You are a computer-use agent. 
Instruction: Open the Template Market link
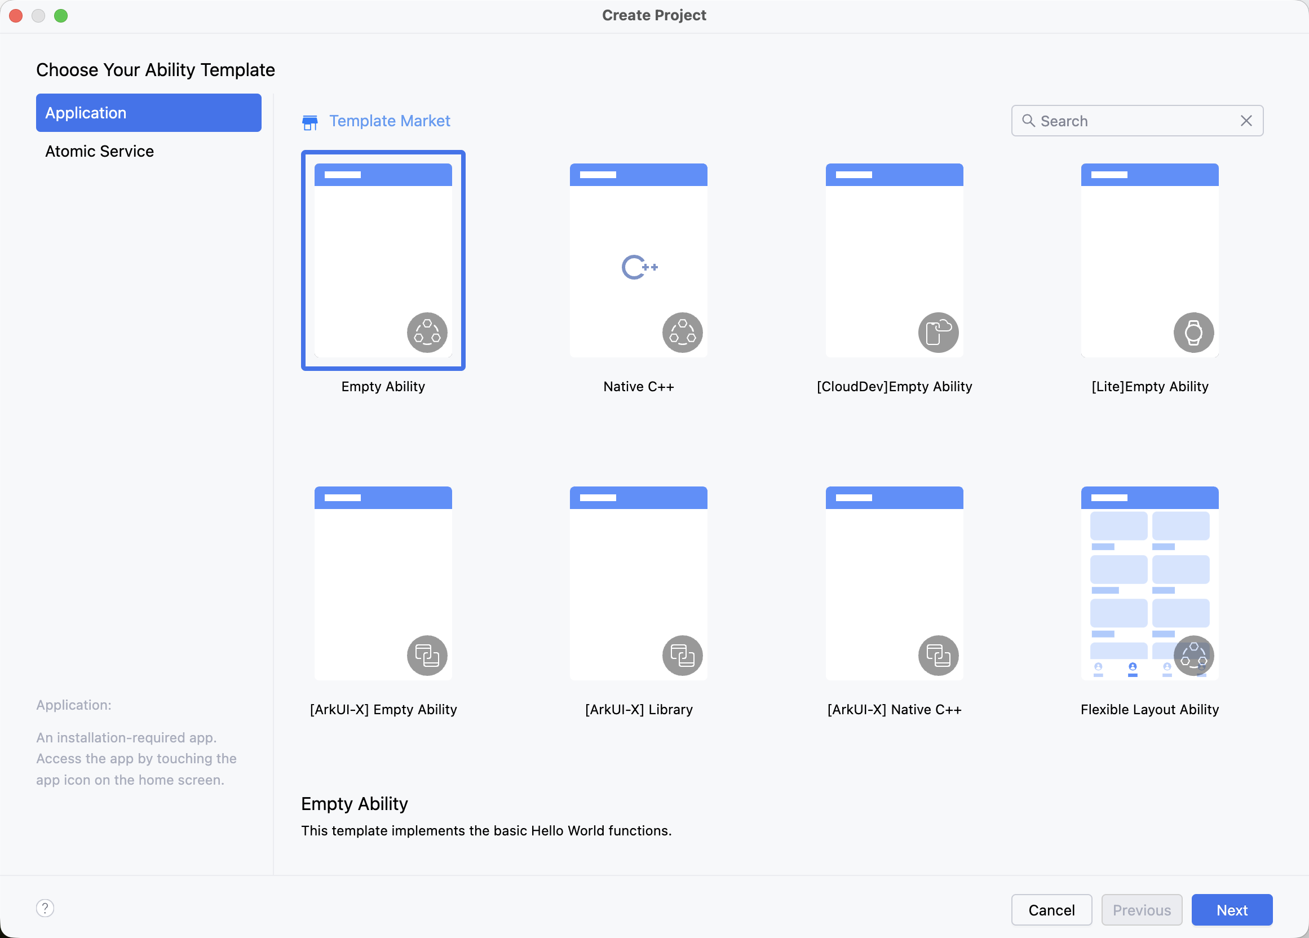coord(389,121)
